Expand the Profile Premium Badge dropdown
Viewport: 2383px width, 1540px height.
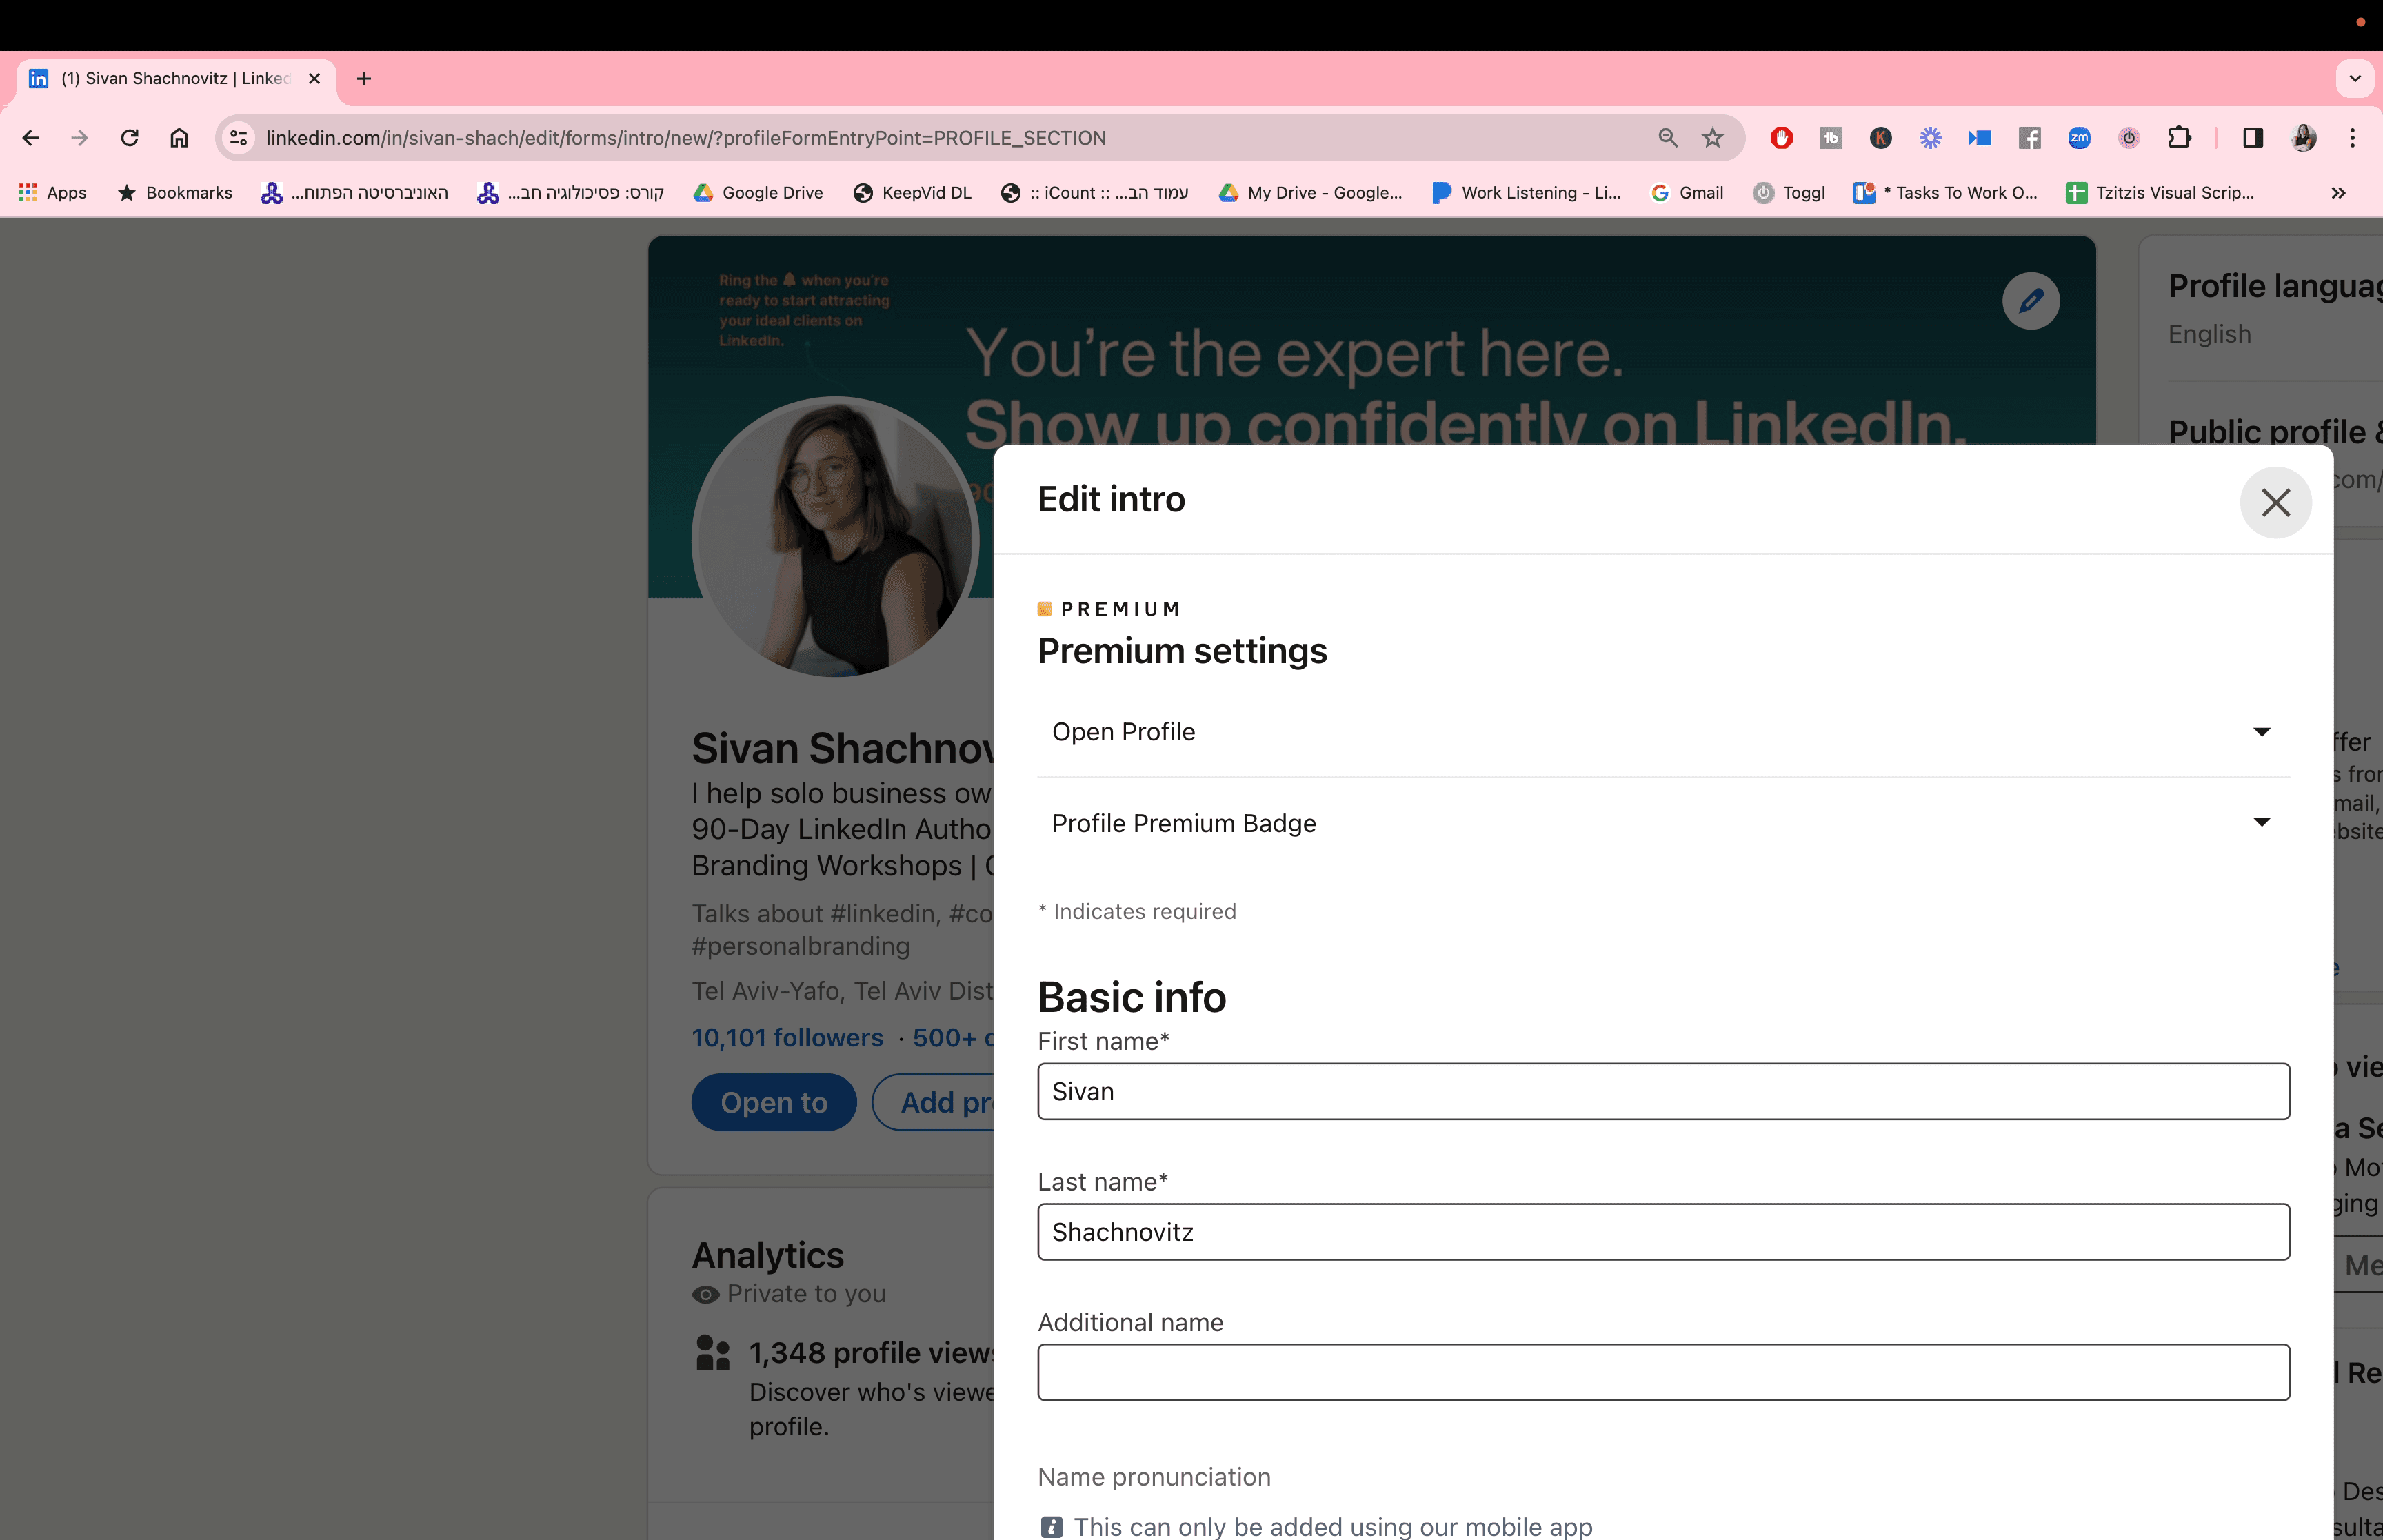click(x=1663, y=823)
